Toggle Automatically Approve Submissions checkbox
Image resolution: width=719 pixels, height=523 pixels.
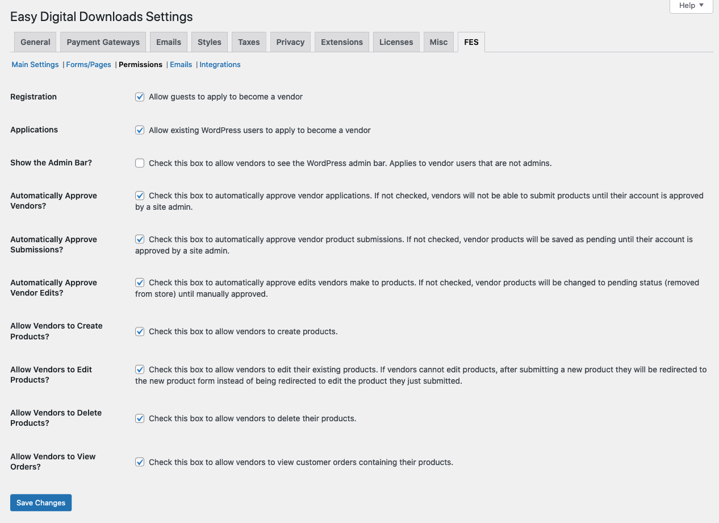[x=140, y=239]
